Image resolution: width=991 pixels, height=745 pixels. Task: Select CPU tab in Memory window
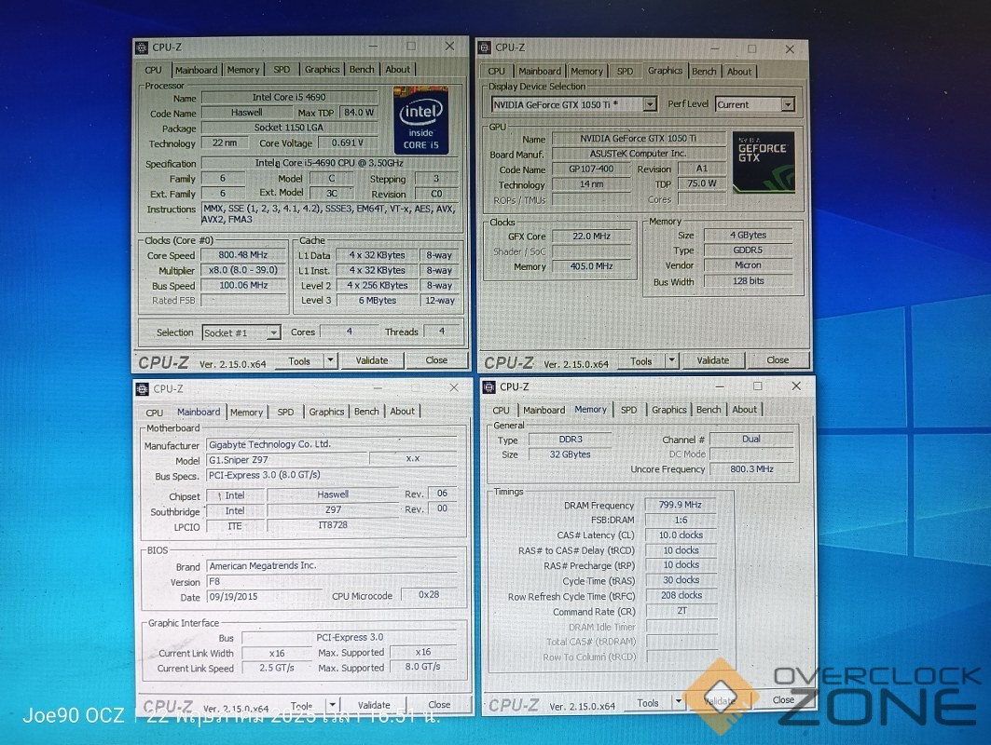click(502, 411)
